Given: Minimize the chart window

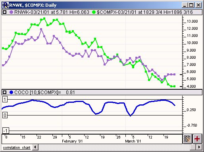Looking at the screenshot, I should pyautogui.click(x=185, y=5).
